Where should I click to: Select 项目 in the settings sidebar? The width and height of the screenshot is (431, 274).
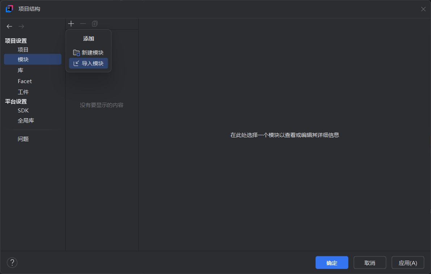[x=23, y=50]
